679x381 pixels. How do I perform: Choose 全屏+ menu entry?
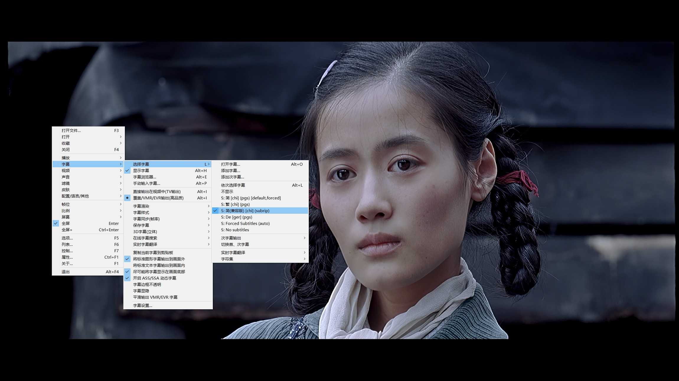pyautogui.click(x=88, y=230)
